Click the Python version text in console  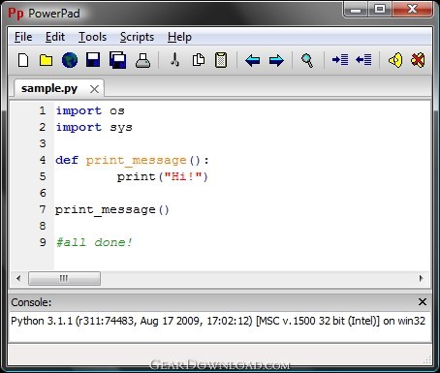pyautogui.click(x=218, y=321)
